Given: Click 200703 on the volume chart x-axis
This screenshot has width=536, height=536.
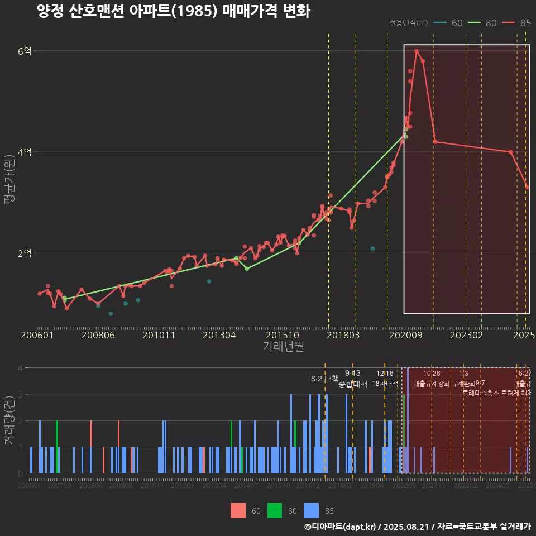Looking at the screenshot, I should tap(59, 485).
